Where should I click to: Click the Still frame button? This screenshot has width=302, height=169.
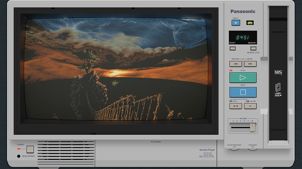click(235, 106)
